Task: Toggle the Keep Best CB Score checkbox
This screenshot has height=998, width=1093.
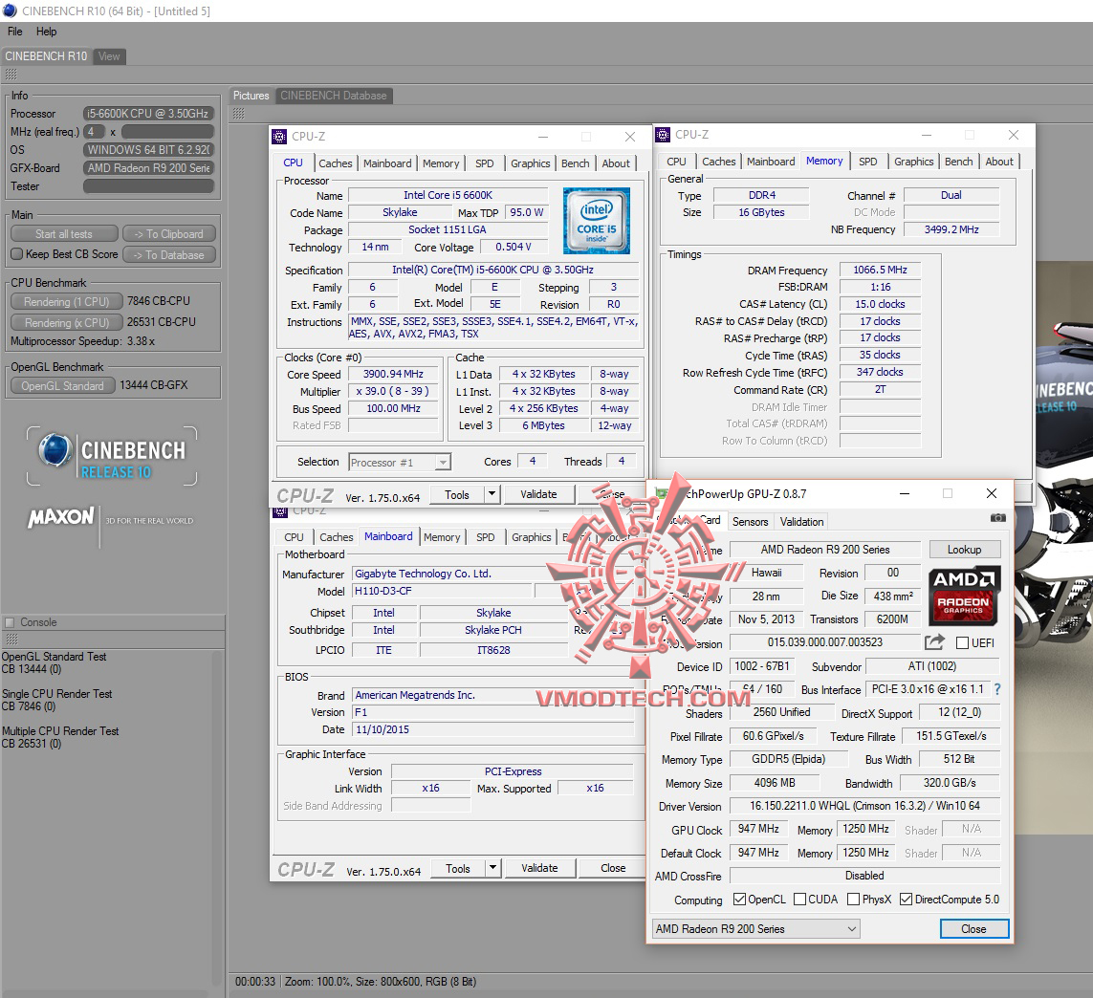Action: [17, 254]
